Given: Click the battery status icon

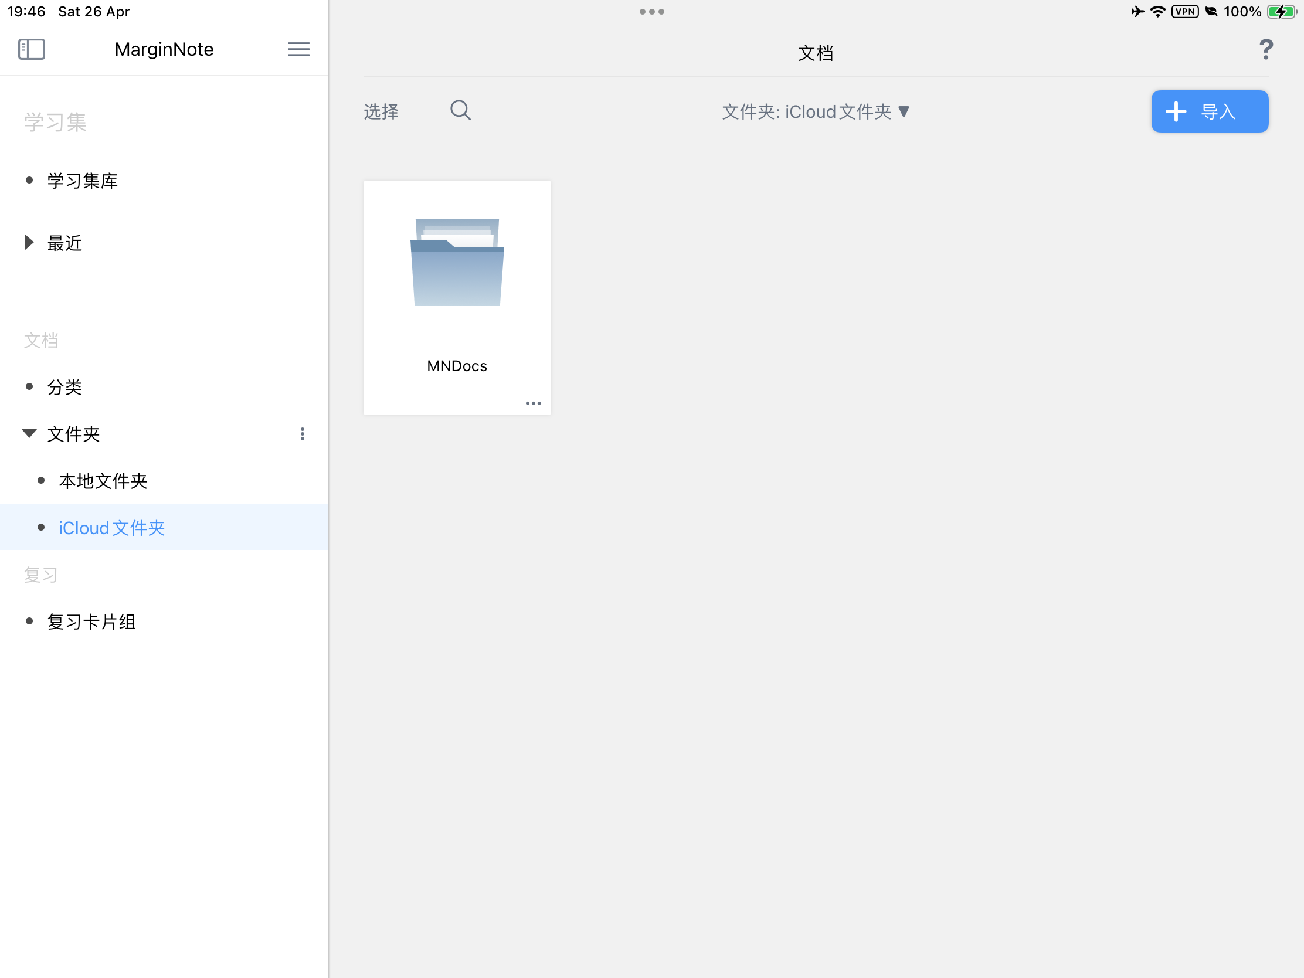Looking at the screenshot, I should tap(1283, 12).
